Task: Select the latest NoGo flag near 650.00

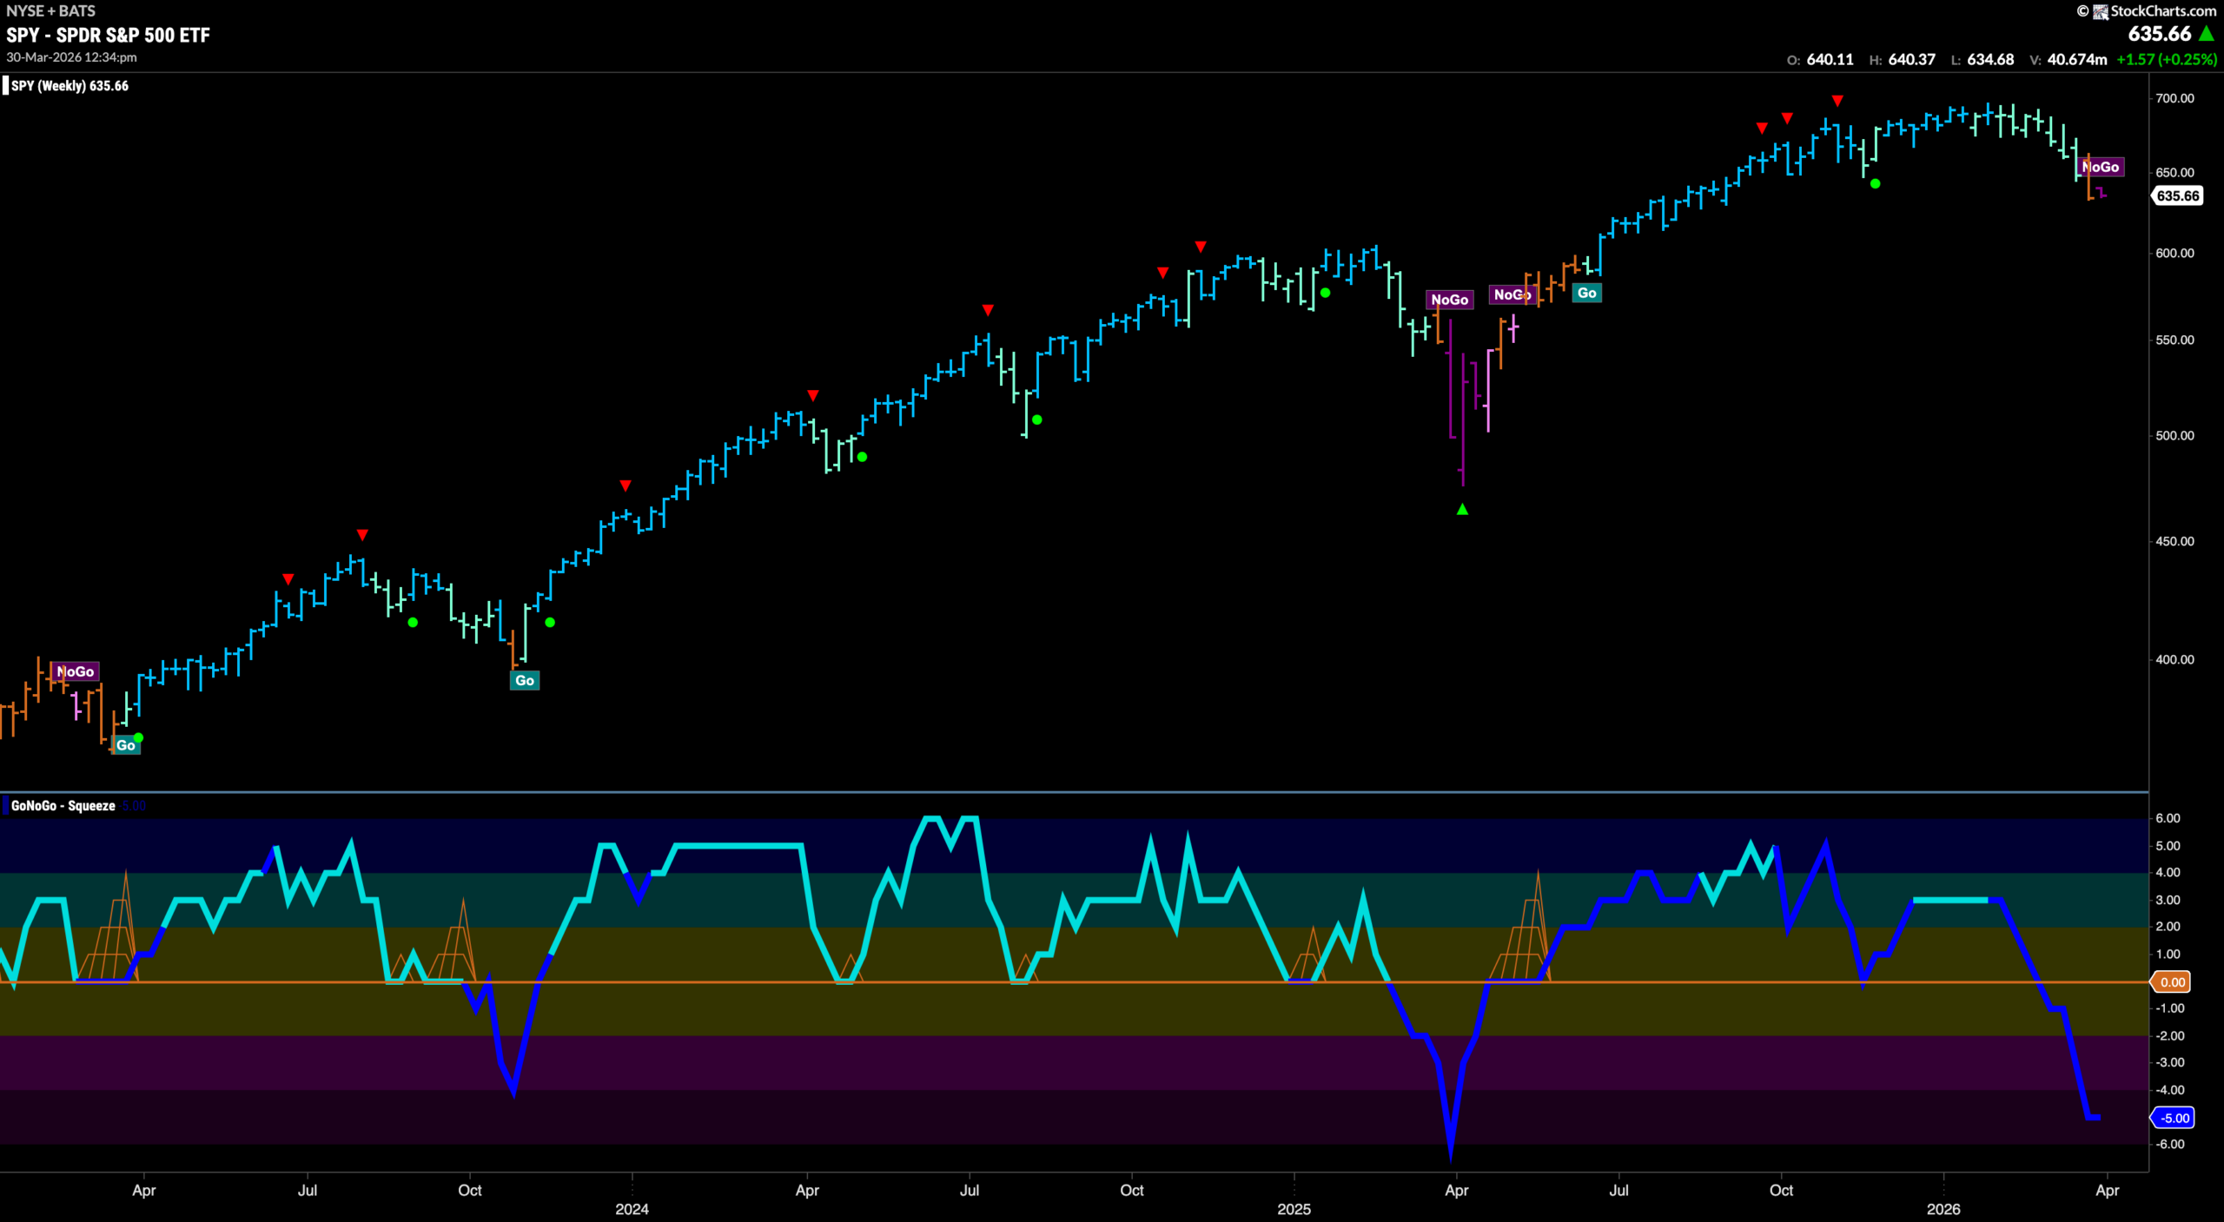Action: (2102, 167)
